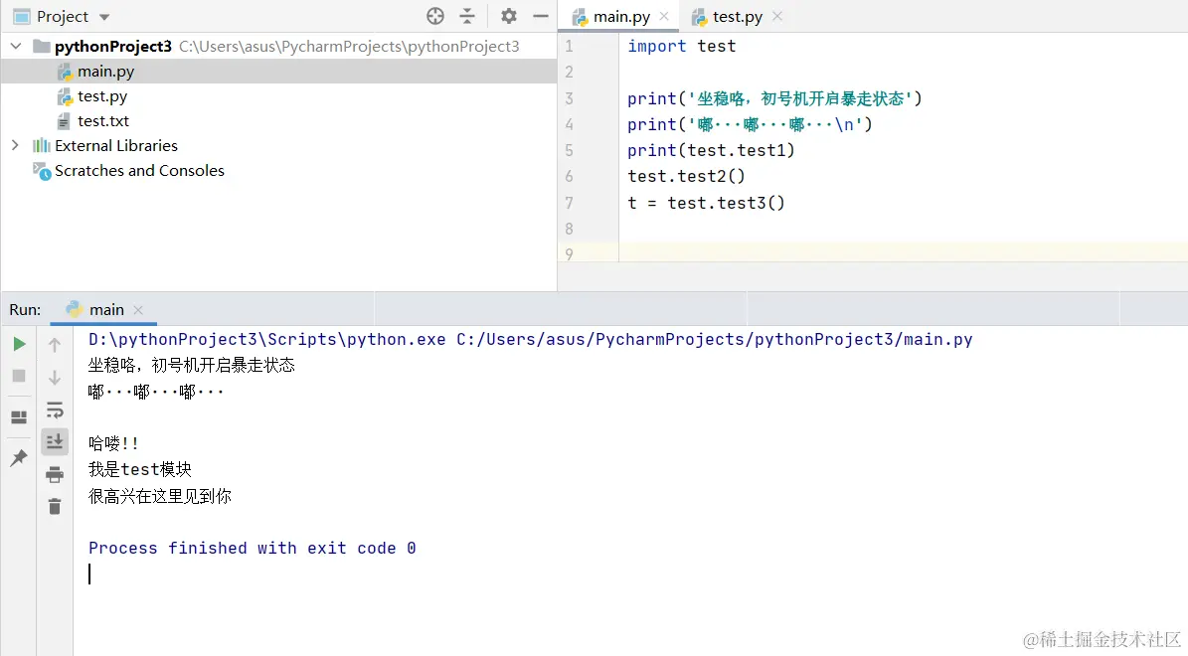The width and height of the screenshot is (1188, 656).
Task: Click the print console output icon
Action: click(x=55, y=474)
